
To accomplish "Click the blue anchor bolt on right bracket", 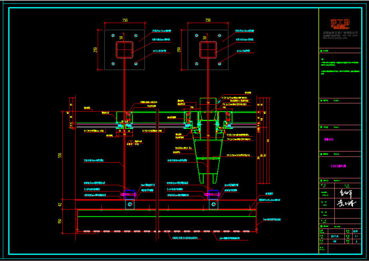I will coord(212,194).
